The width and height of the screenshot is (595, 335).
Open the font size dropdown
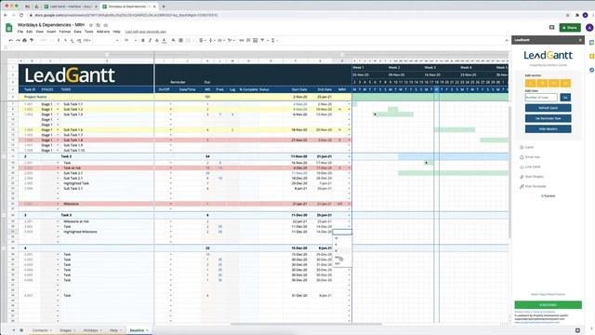pos(129,40)
